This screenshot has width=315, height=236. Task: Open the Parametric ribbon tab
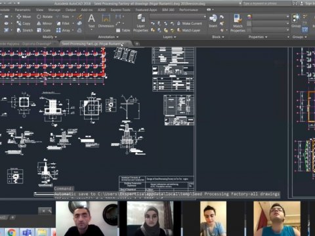[x=22, y=10]
